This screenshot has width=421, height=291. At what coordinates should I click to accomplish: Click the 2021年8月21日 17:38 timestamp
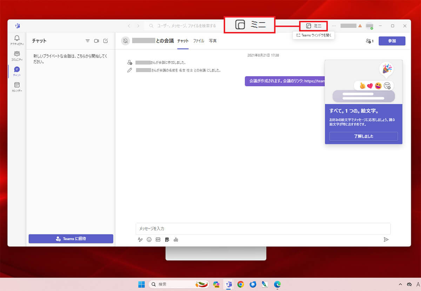click(x=263, y=55)
